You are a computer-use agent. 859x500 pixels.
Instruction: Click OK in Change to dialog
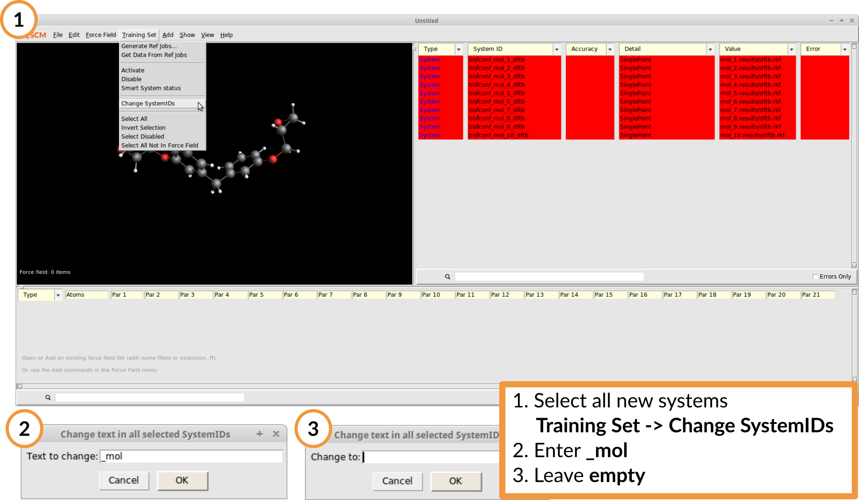pos(456,481)
